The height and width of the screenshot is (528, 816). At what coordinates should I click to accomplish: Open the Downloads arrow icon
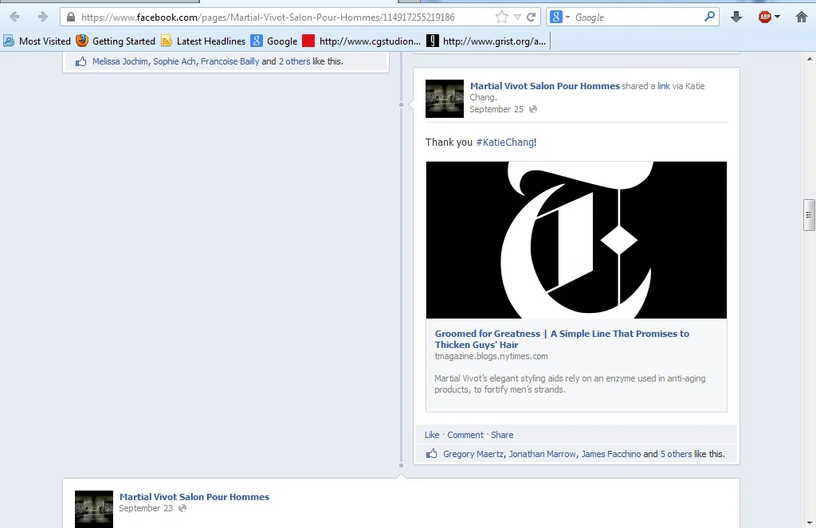(736, 18)
